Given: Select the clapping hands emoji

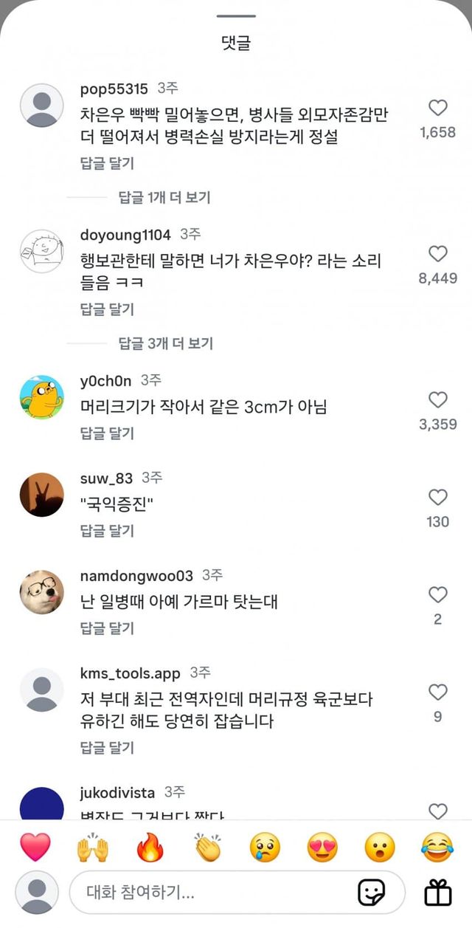Looking at the screenshot, I should (x=207, y=848).
